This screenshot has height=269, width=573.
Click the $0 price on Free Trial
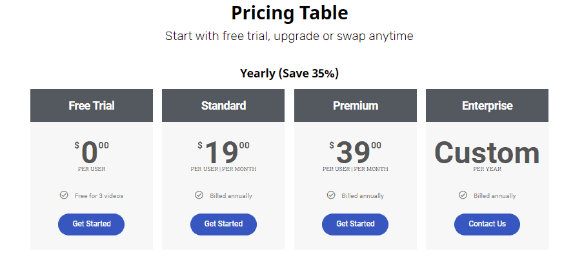90,153
